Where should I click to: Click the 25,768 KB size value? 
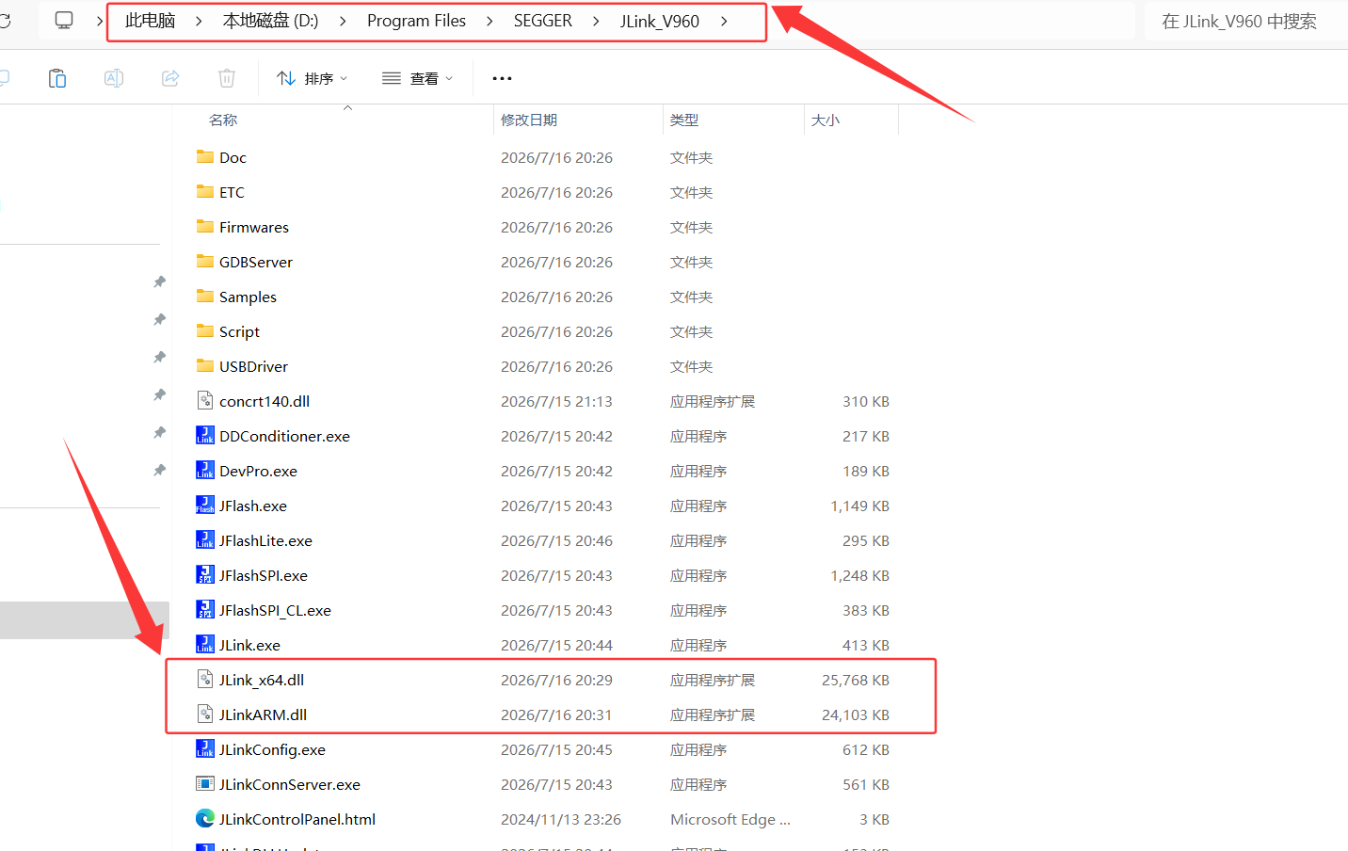(x=856, y=680)
